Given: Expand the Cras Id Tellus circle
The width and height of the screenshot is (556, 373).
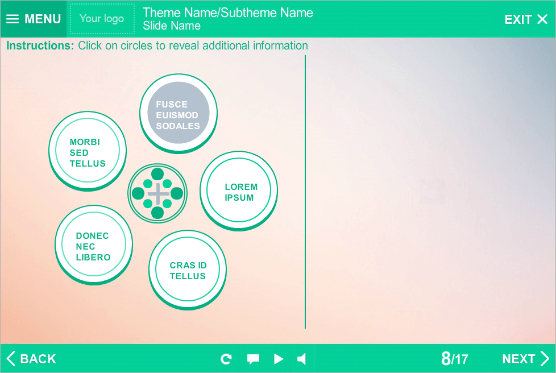Looking at the screenshot, I should click(188, 270).
